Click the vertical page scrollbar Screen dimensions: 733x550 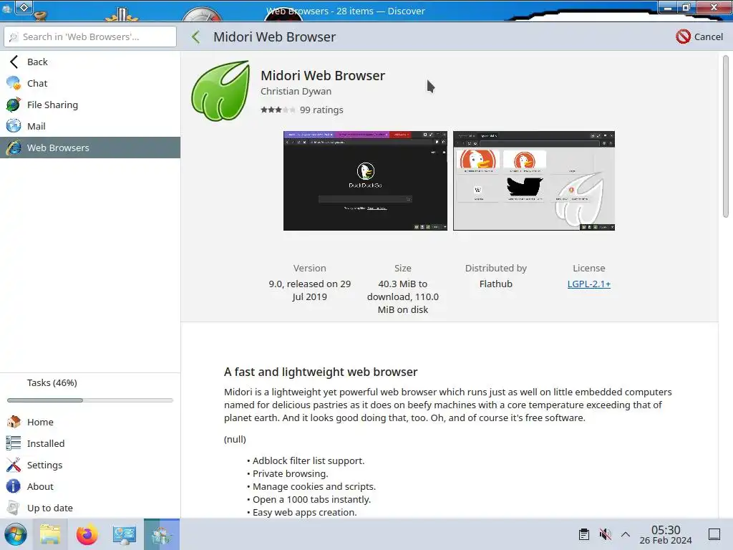(726, 135)
